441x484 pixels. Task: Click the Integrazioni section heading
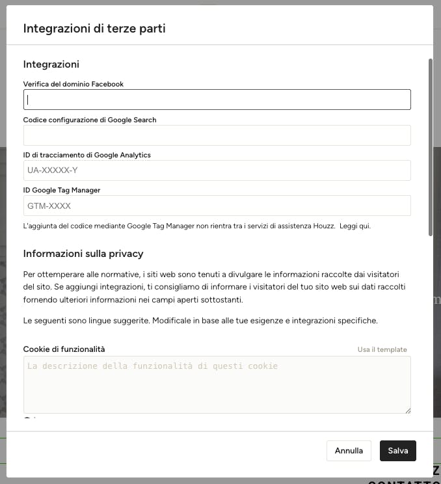point(51,64)
